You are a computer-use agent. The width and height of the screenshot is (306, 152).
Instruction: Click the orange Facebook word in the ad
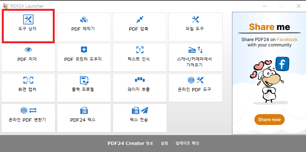(x=287, y=40)
